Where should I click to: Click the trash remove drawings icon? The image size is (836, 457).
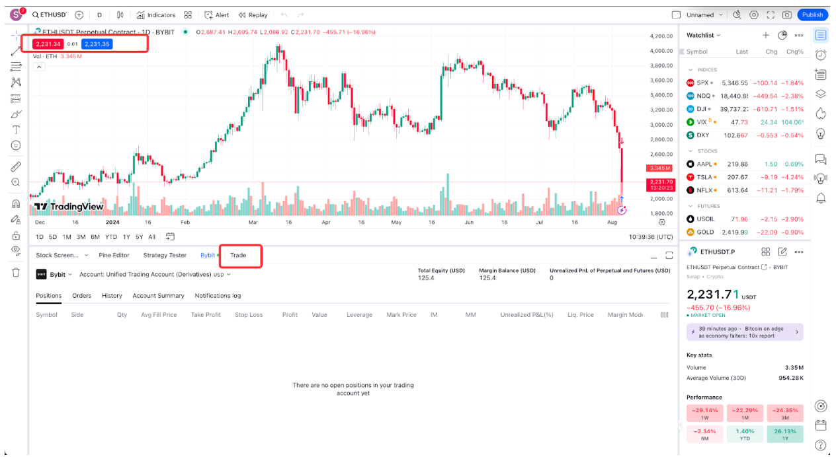(16, 272)
